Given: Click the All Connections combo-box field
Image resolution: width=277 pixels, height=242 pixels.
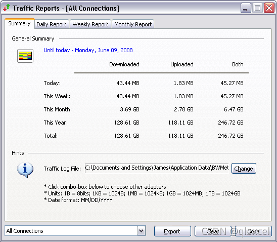Looking at the screenshot, I should (75, 231).
